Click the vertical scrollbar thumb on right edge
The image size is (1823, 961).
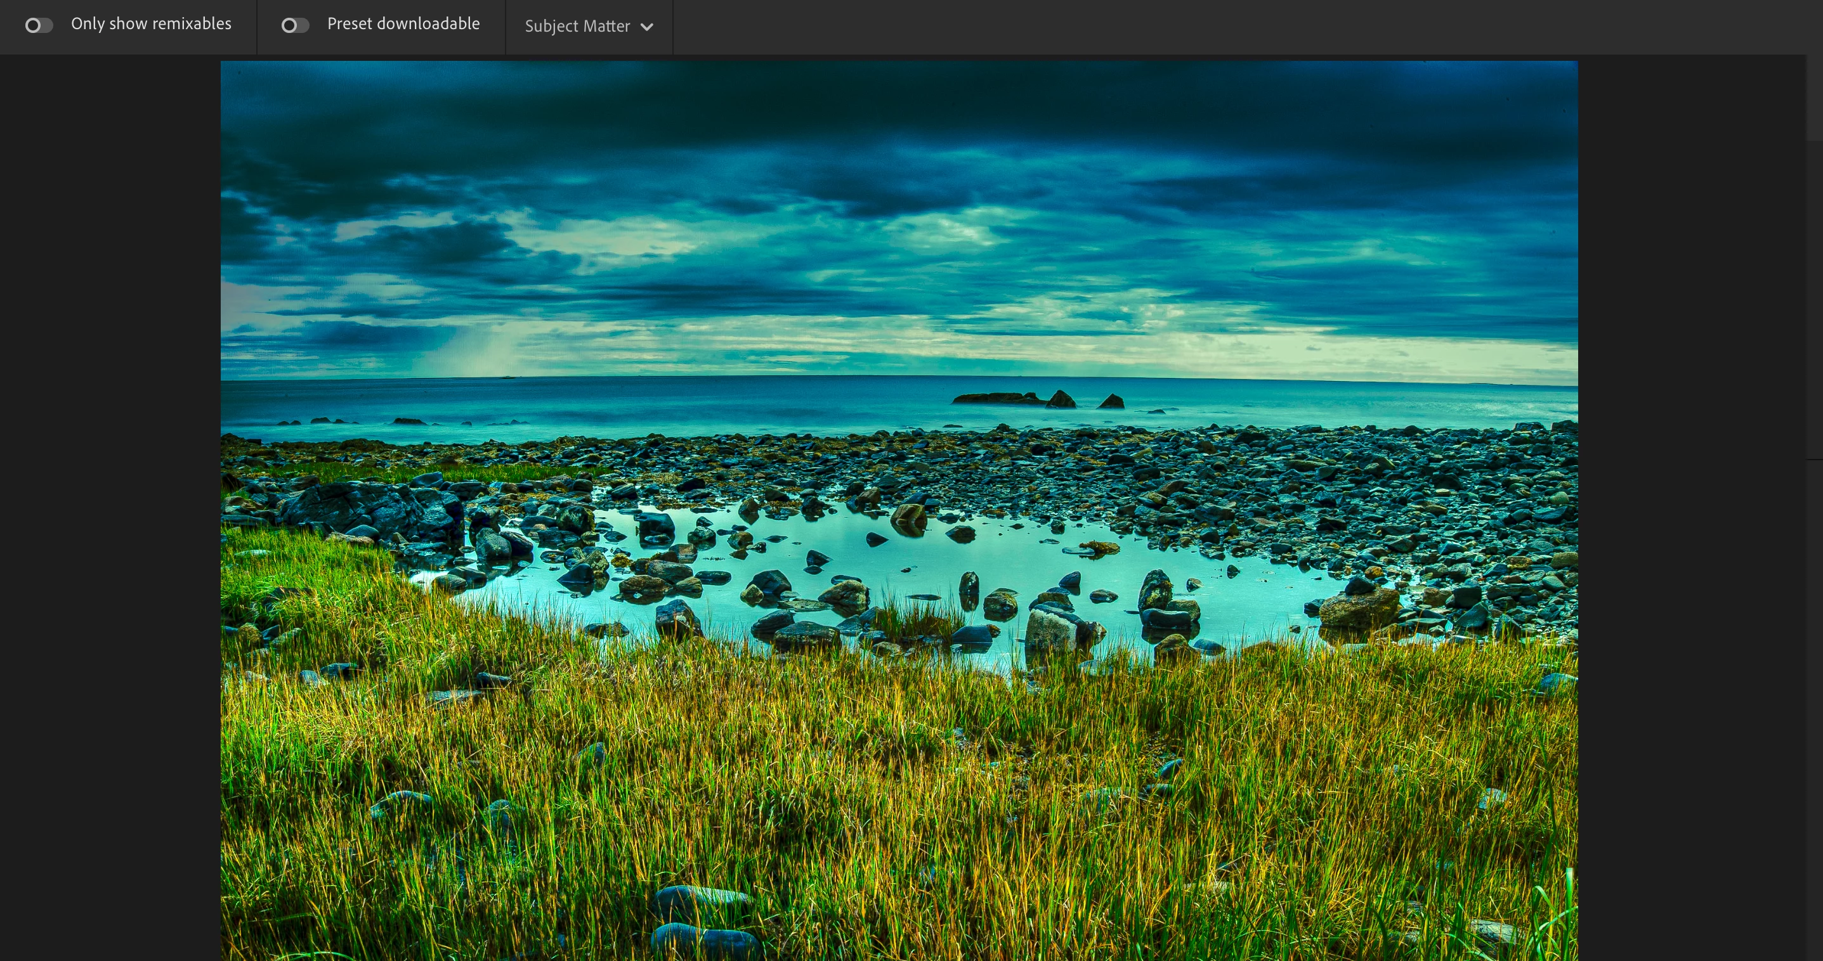[x=1815, y=99]
